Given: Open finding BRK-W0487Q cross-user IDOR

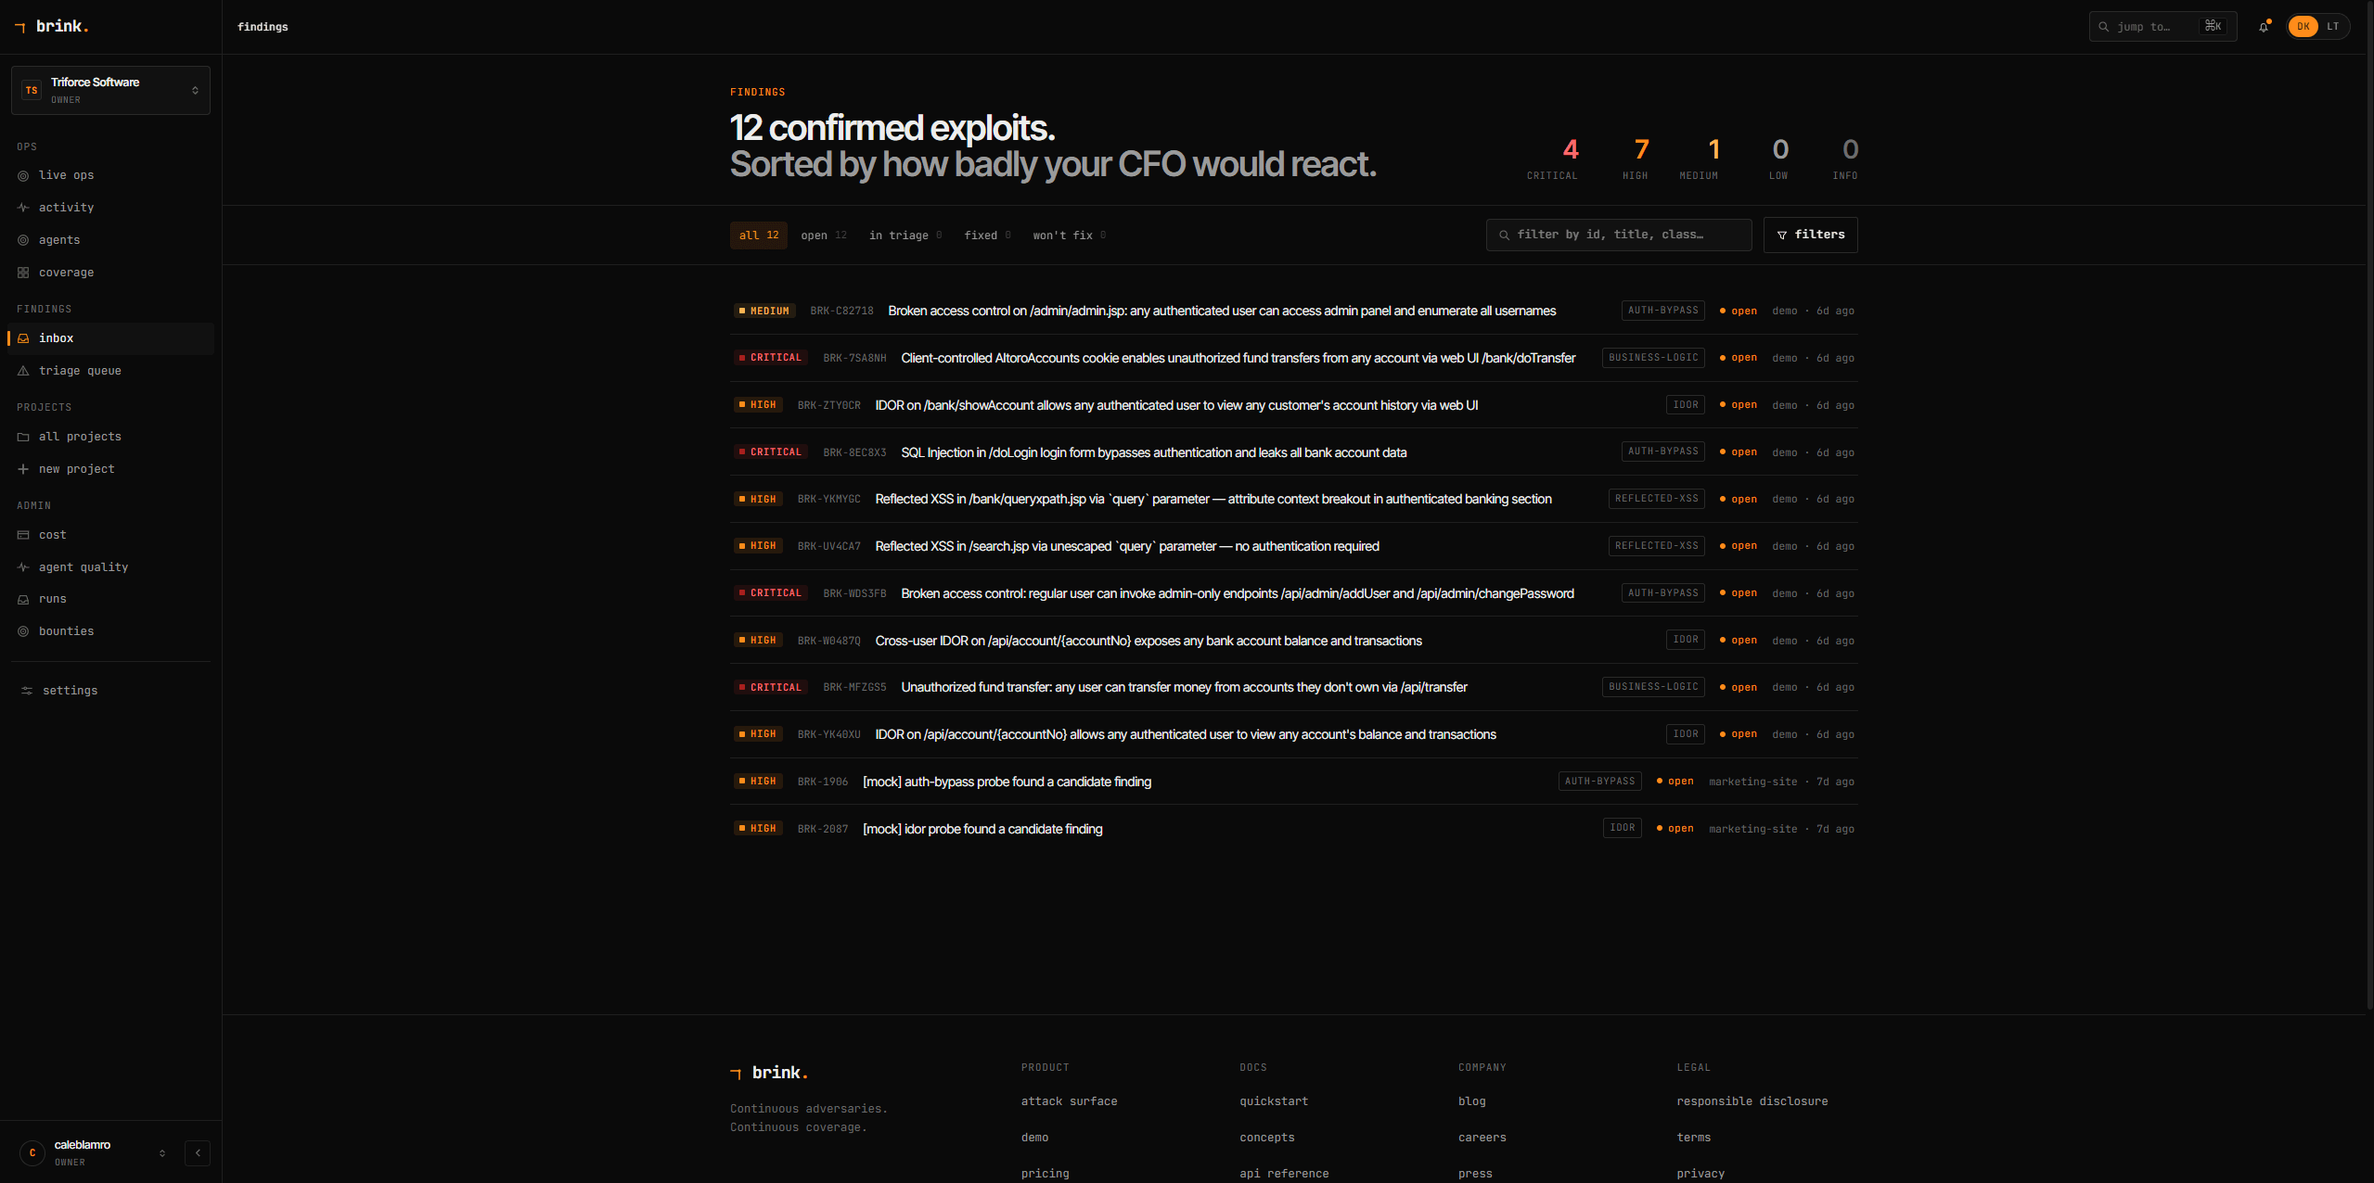Looking at the screenshot, I should click(1293, 641).
